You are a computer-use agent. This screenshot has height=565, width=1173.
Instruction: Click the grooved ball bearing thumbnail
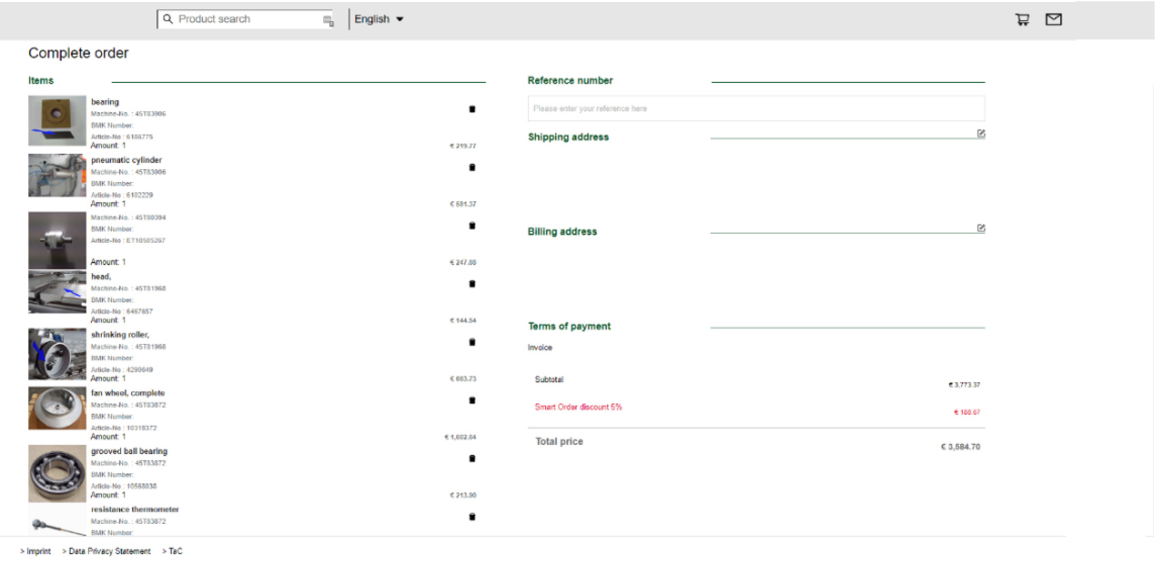57,474
